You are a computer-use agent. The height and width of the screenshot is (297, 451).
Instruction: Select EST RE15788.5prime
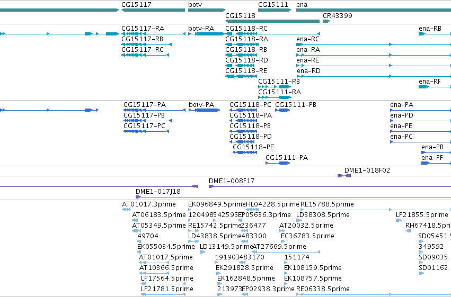(x=327, y=204)
